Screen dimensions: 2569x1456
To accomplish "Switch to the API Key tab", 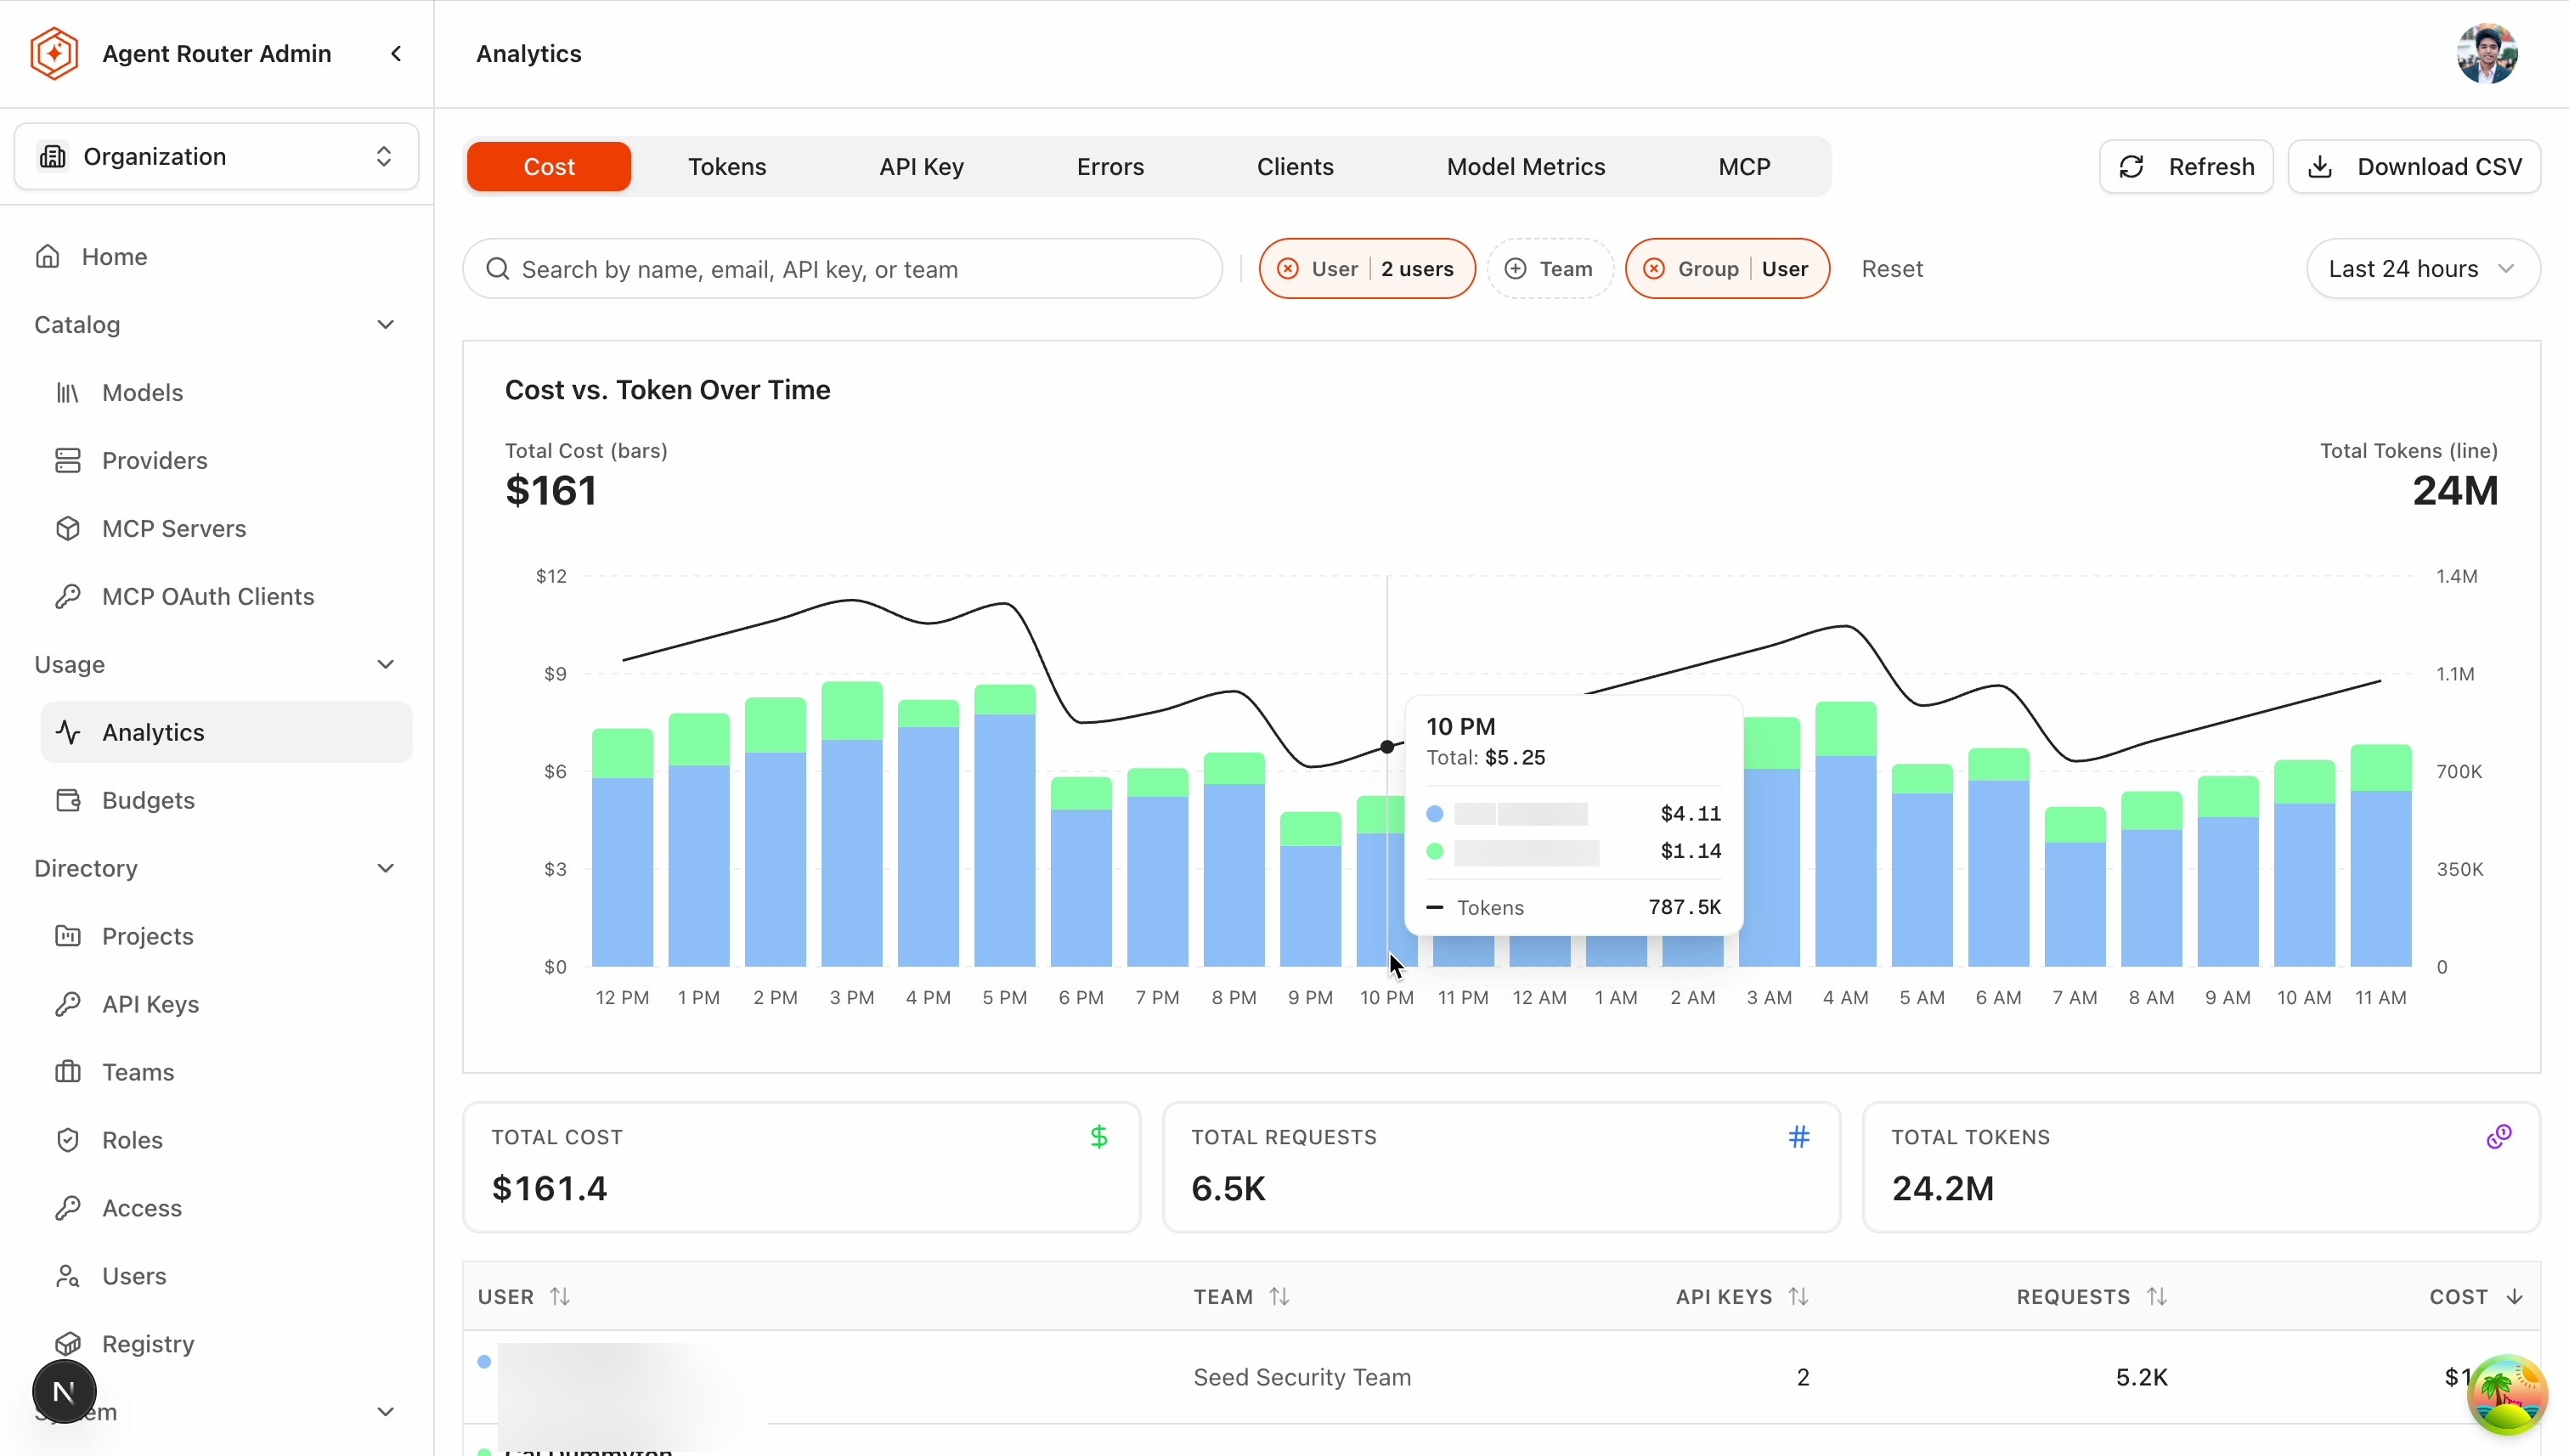I will [921, 167].
